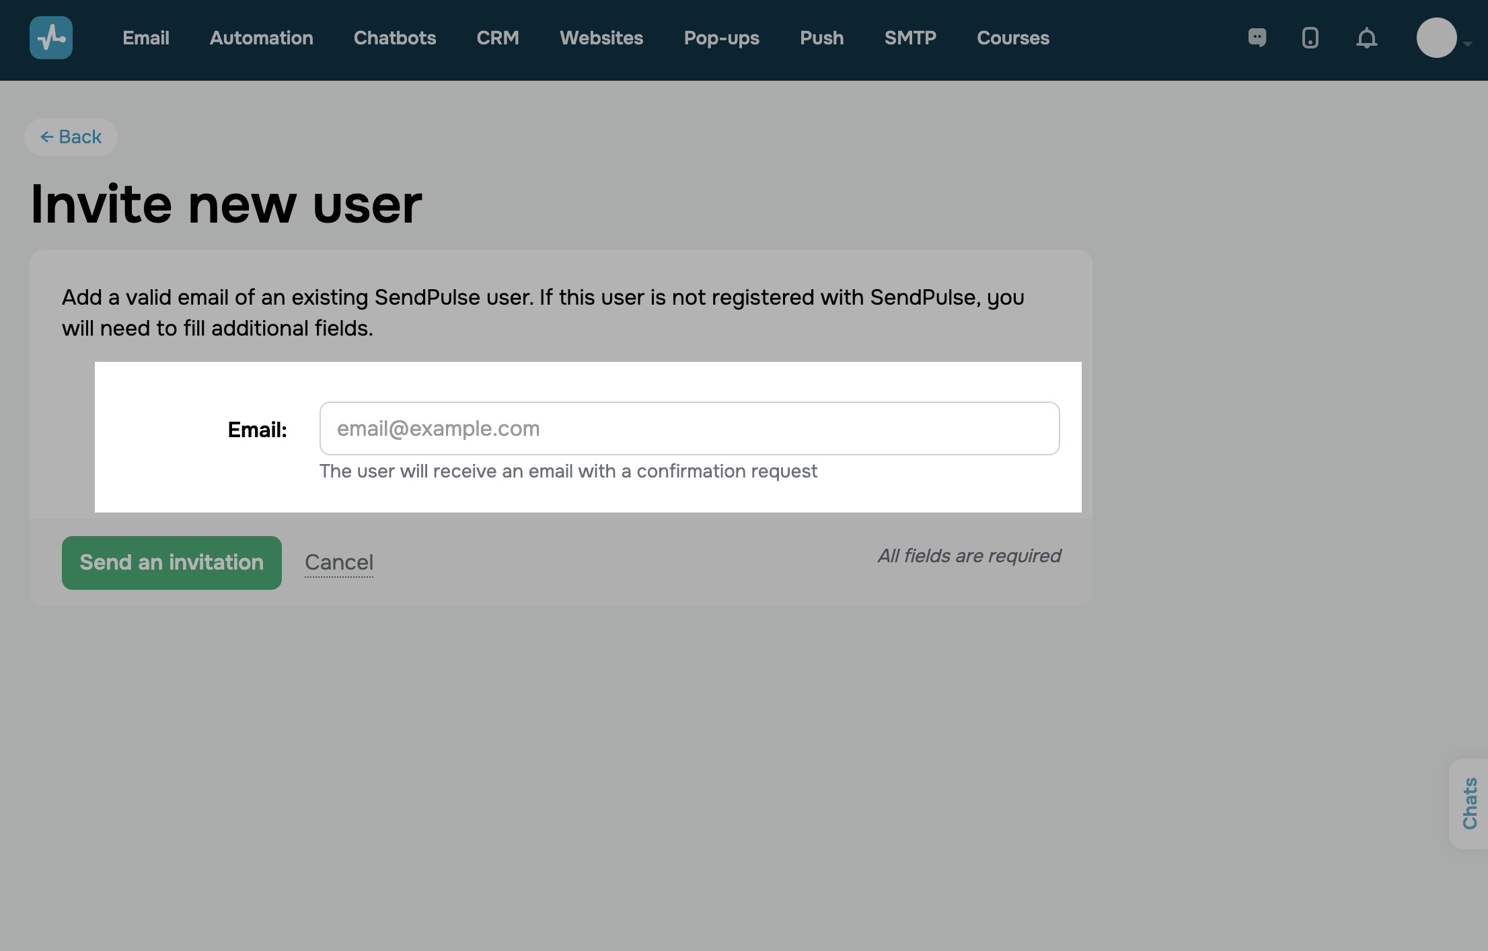Viewport: 1488px width, 951px height.
Task: Open the Pop-ups section
Action: (x=722, y=38)
